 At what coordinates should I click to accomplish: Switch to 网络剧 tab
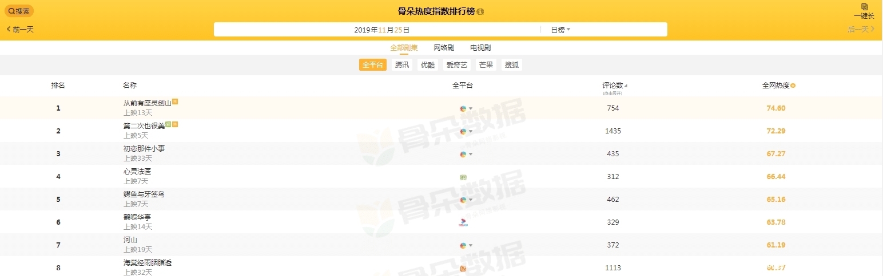pyautogui.click(x=444, y=48)
